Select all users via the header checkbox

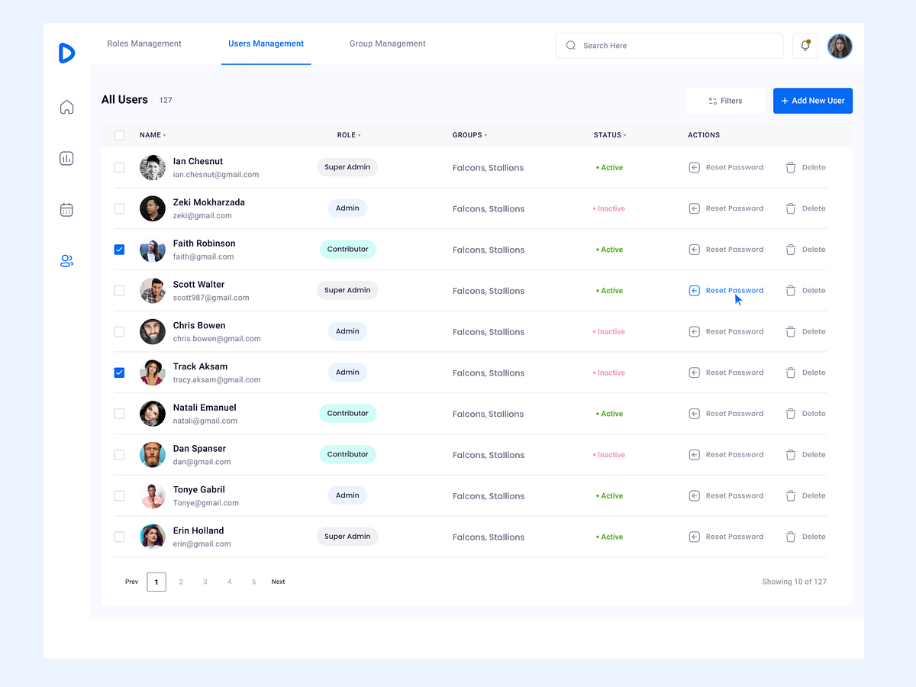tap(119, 135)
